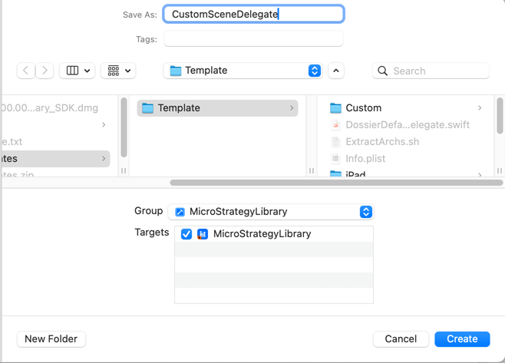Viewport: 505px width, 363px height.
Task: Click the Save As filename field
Action: pos(253,14)
